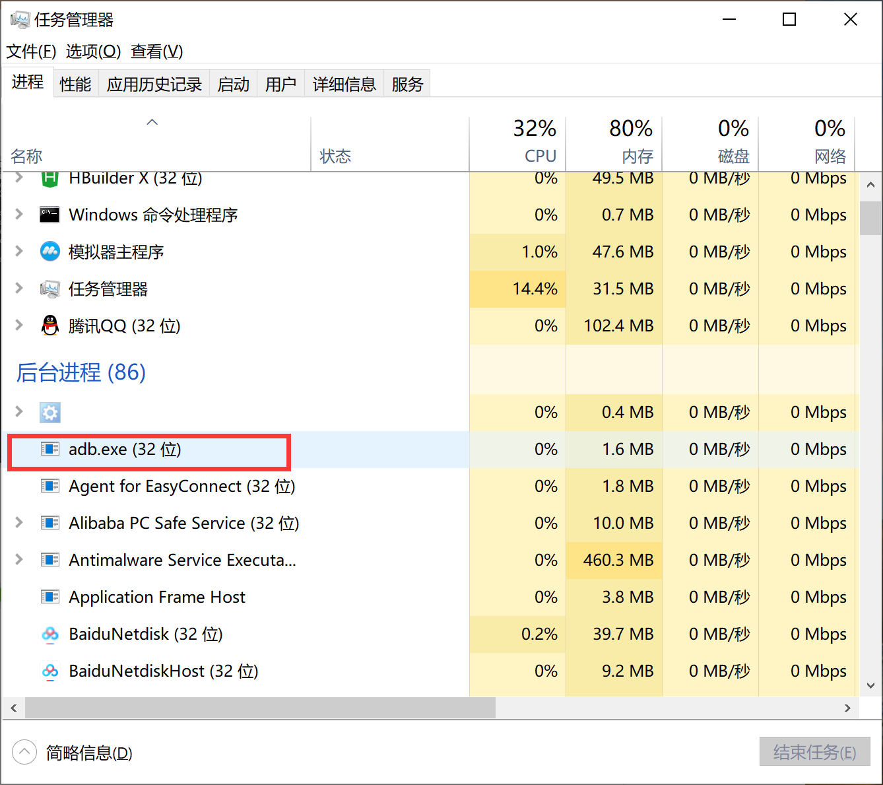This screenshot has height=785, width=883.
Task: Click the blue 模拟器主程序 icon
Action: click(50, 252)
